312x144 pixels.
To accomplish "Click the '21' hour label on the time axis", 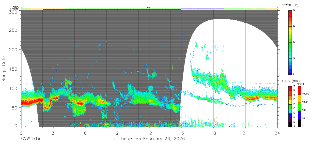I will click(245, 133).
